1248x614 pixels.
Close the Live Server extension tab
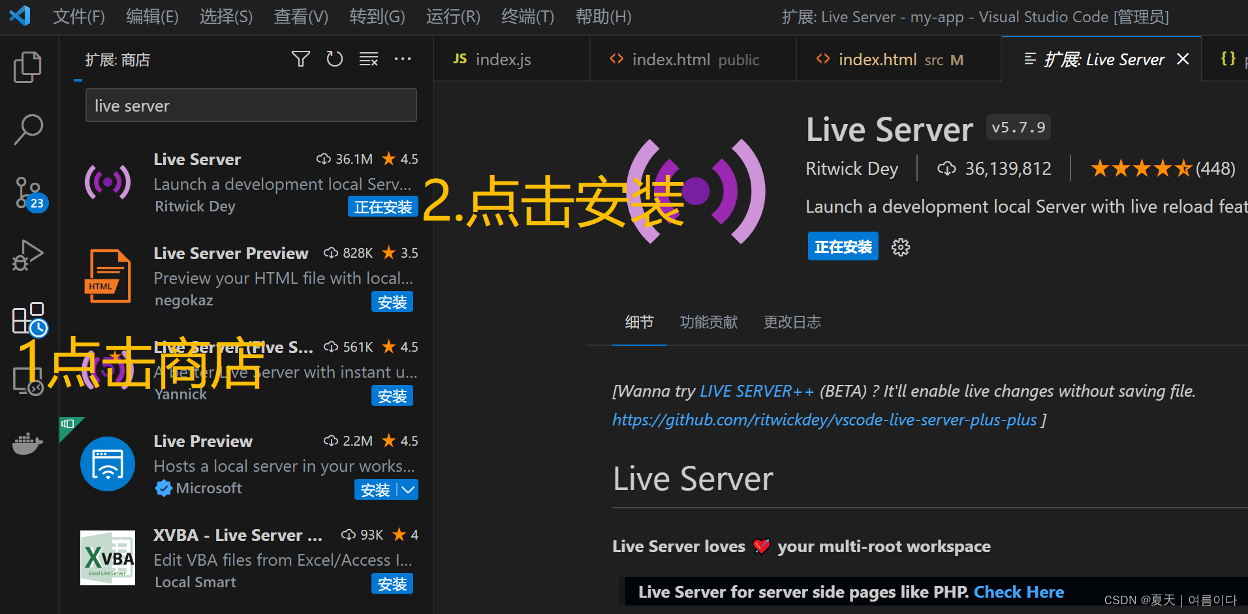[1183, 59]
